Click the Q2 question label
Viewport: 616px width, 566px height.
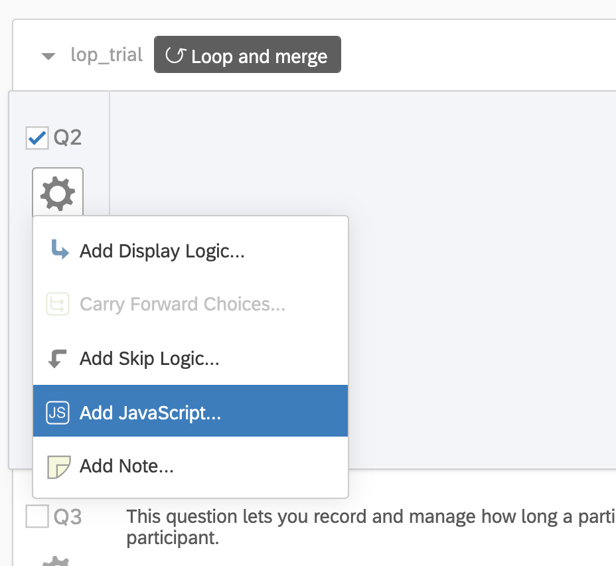pos(68,138)
